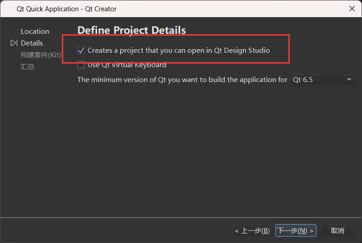Click the Define Project Details heading
Viewport: 362px width, 243px height.
coord(132,30)
